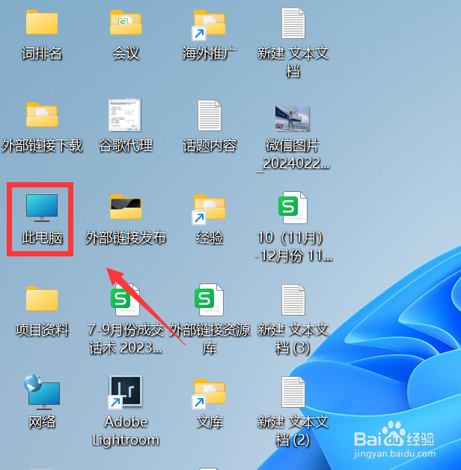
Task: Open the 海外推广 shortcut folder
Action: tap(209, 25)
